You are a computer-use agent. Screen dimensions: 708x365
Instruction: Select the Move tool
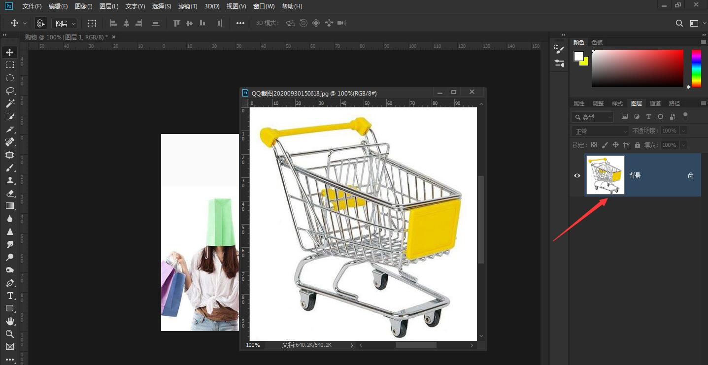point(10,52)
